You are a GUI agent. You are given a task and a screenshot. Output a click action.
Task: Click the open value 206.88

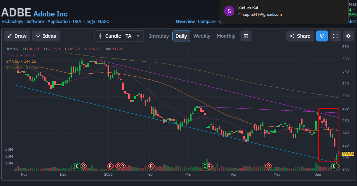[33, 49]
